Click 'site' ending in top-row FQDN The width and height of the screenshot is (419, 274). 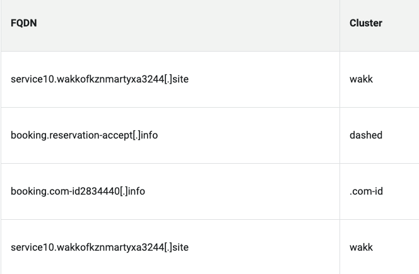point(180,79)
